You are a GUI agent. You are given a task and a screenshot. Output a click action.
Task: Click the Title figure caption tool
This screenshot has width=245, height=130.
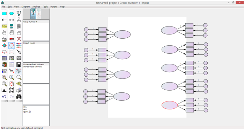point(4,26)
